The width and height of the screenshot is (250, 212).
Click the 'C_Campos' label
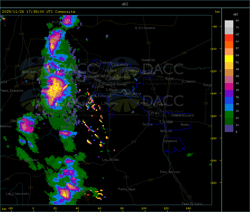pyautogui.click(x=189, y=81)
